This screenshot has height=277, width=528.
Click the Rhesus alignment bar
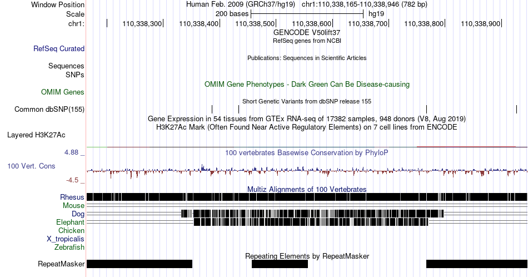point(307,197)
